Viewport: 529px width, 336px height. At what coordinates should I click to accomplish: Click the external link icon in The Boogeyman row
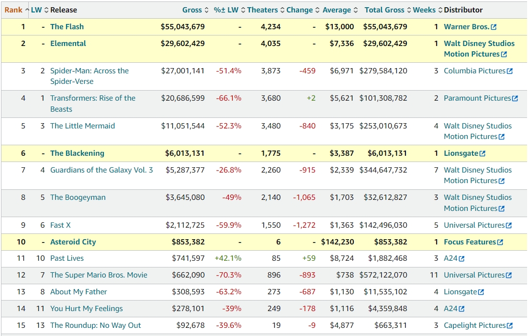[502, 209]
